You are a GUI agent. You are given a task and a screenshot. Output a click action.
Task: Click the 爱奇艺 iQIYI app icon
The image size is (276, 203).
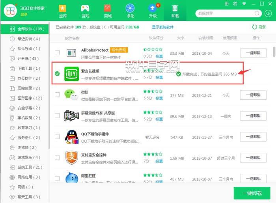point(71,74)
